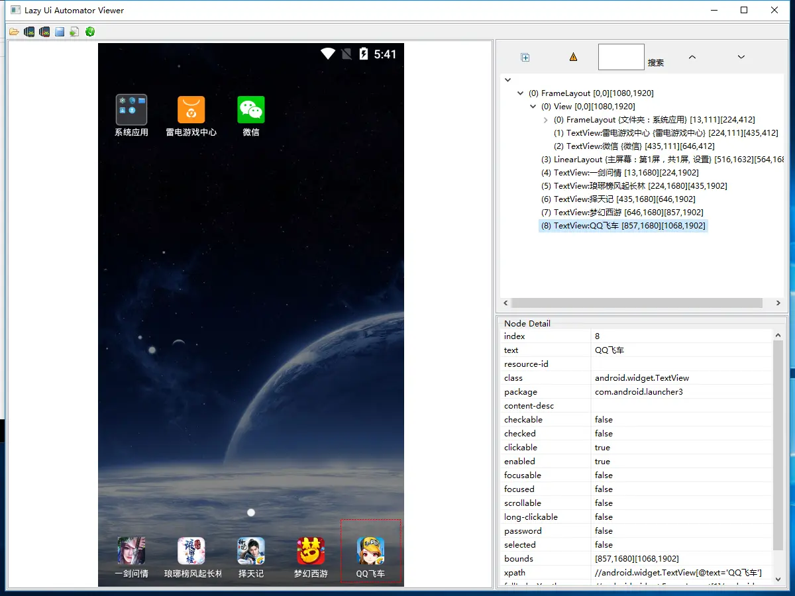The image size is (795, 596).
Task: Click the package value com.android.launcher3
Action: coord(681,391)
